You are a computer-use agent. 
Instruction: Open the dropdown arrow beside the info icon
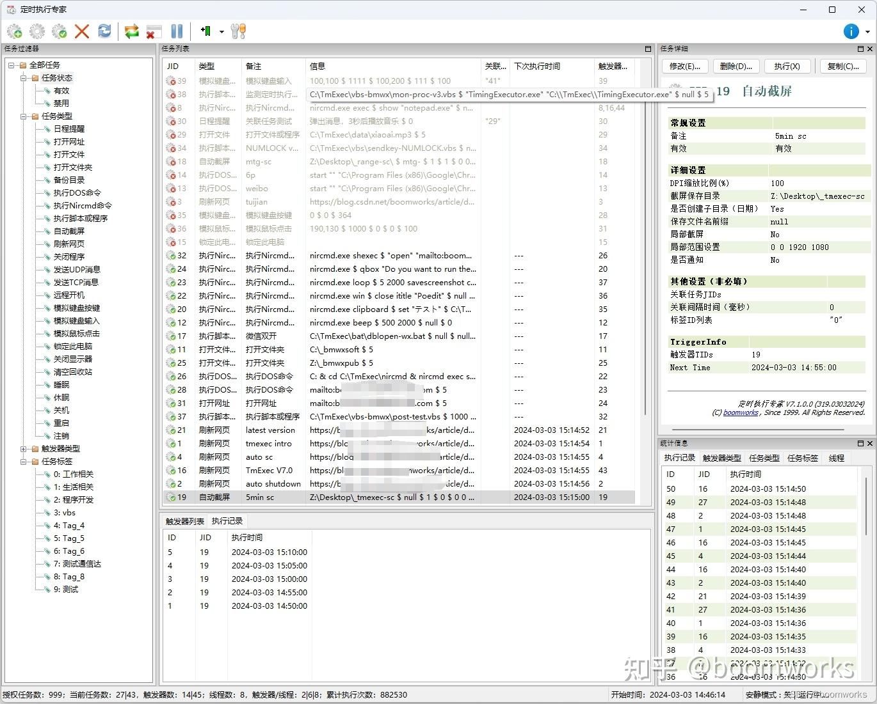tap(867, 32)
